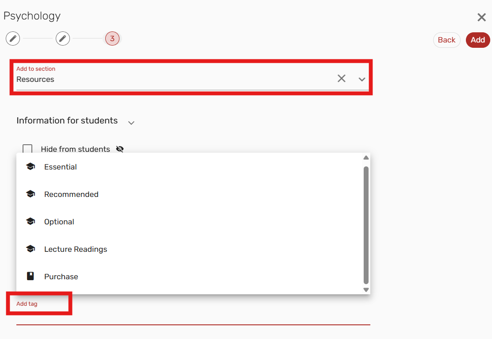Open the Add to section dropdown arrow
Screen dimensions: 492x339
tap(362, 79)
